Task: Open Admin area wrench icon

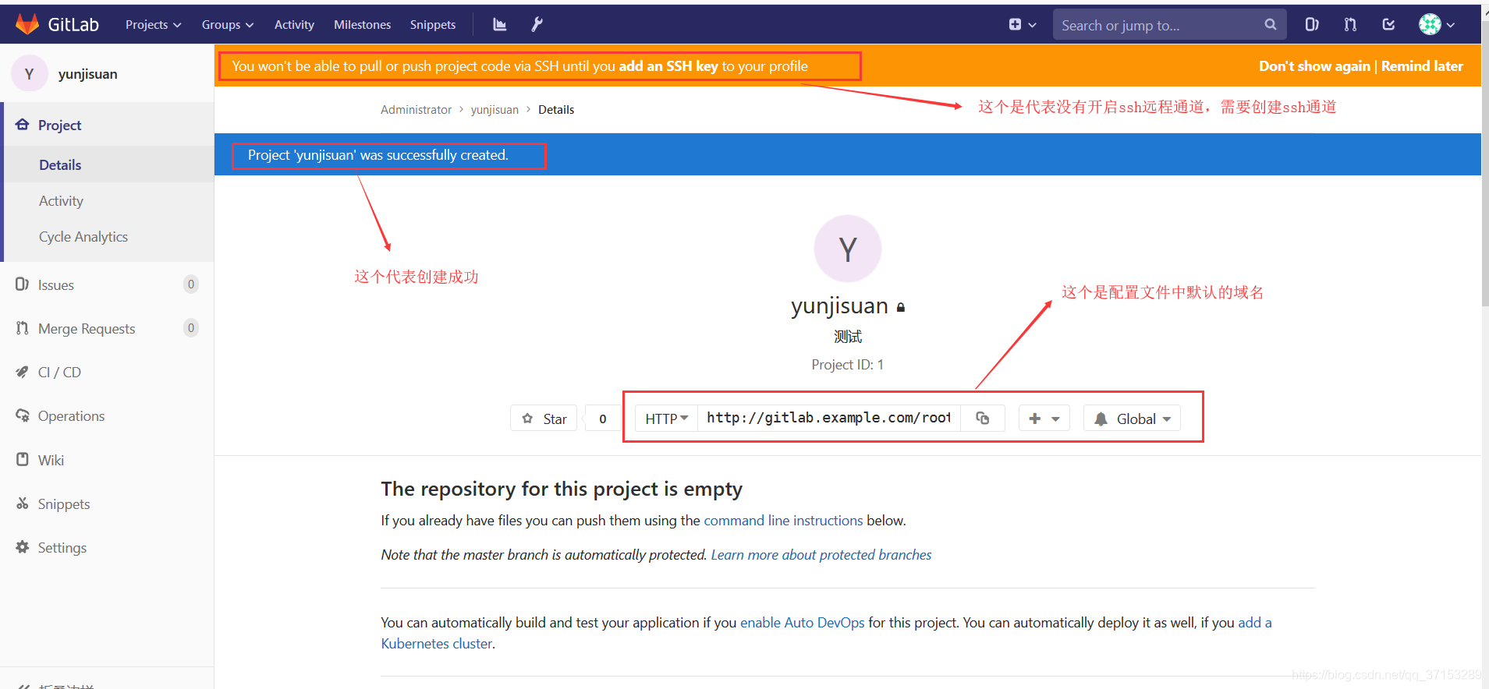Action: [x=537, y=24]
